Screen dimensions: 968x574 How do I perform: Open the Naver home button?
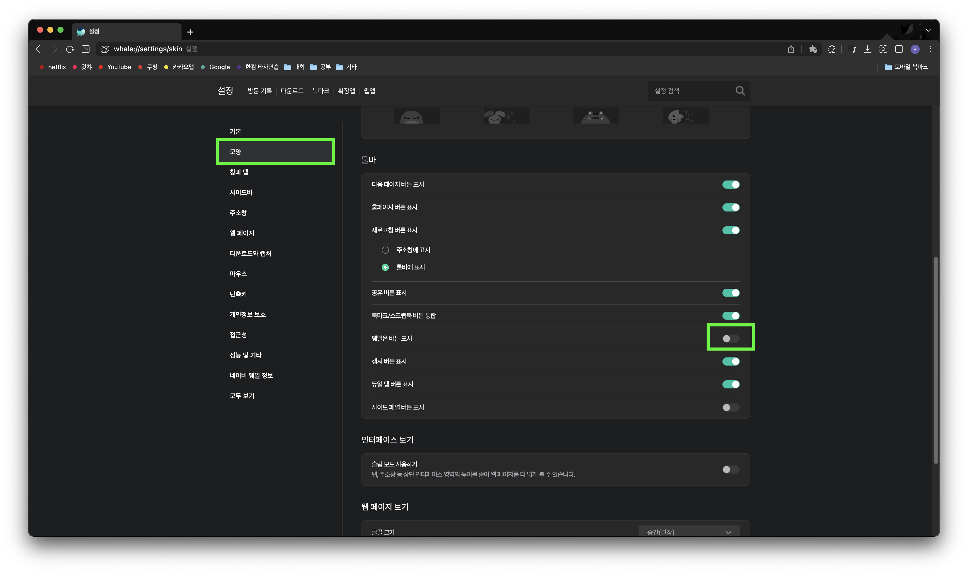pyautogui.click(x=86, y=49)
